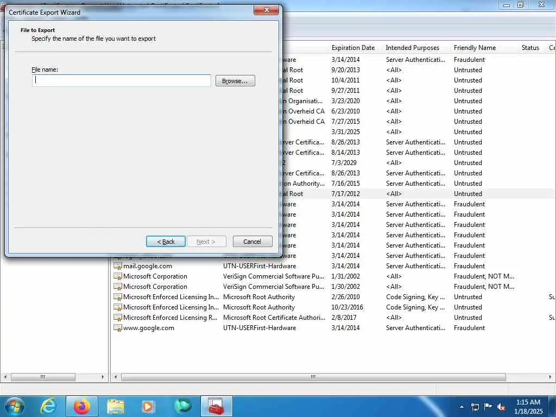Select the www.google.com certificate icon
The width and height of the screenshot is (556, 417).
click(118, 328)
